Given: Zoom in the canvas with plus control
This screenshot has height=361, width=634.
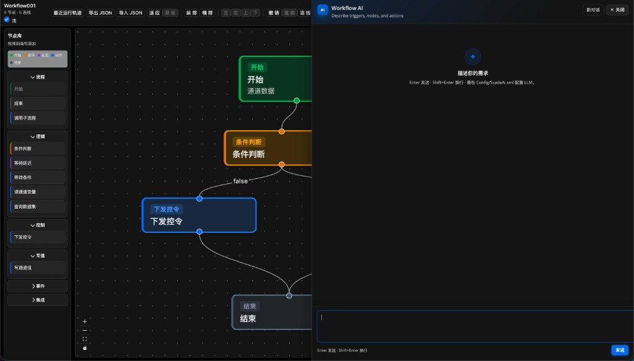Looking at the screenshot, I should click(84, 322).
